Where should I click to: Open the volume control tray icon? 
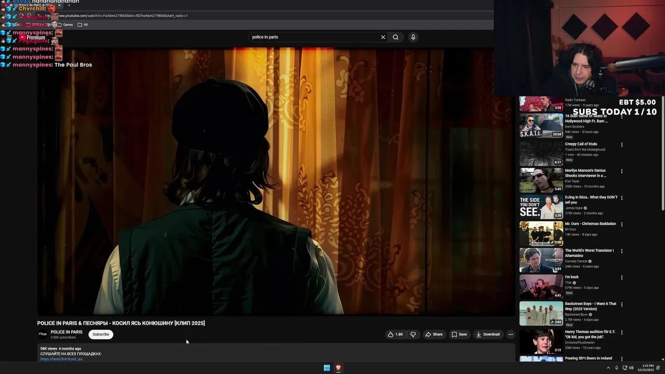[631, 368]
